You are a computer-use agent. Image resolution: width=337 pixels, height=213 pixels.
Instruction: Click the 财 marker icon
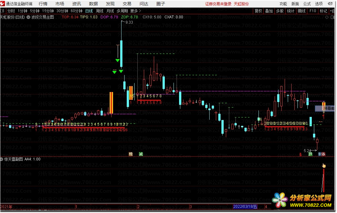tap(320, 154)
